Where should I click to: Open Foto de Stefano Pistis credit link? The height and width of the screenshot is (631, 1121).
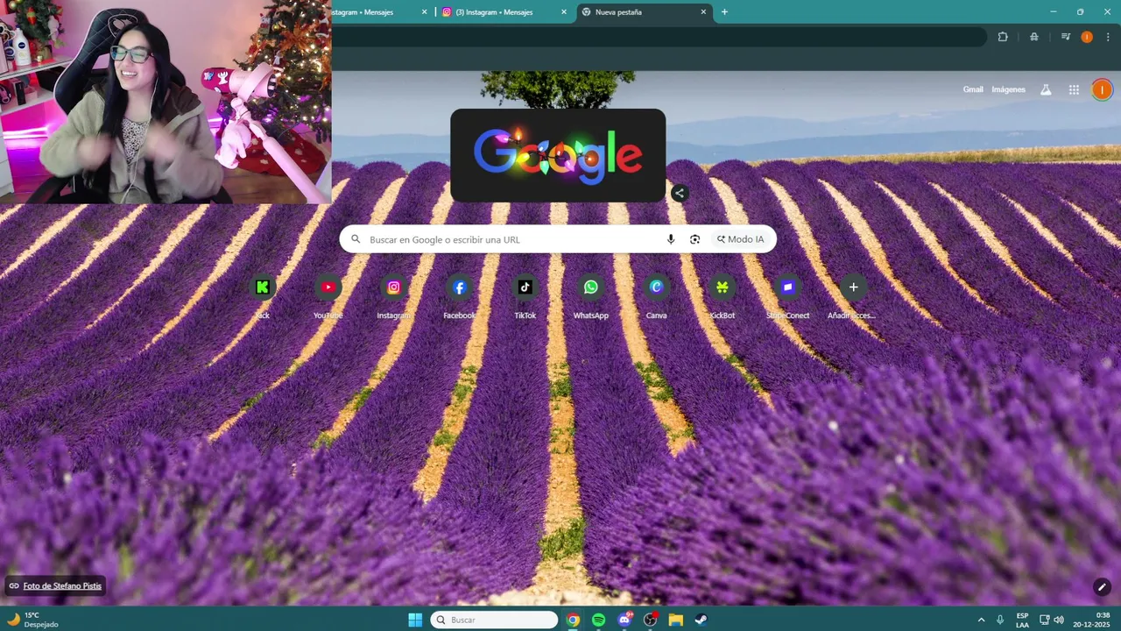click(x=62, y=585)
